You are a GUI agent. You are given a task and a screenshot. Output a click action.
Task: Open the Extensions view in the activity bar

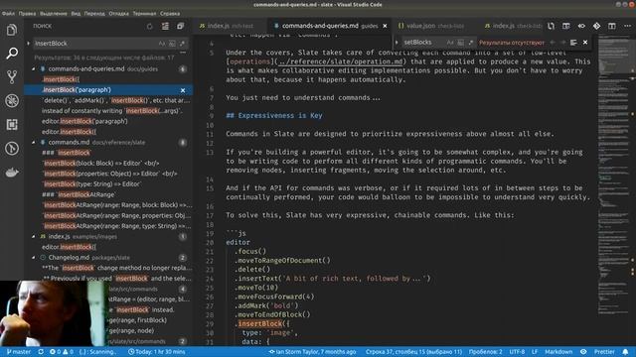(12, 125)
